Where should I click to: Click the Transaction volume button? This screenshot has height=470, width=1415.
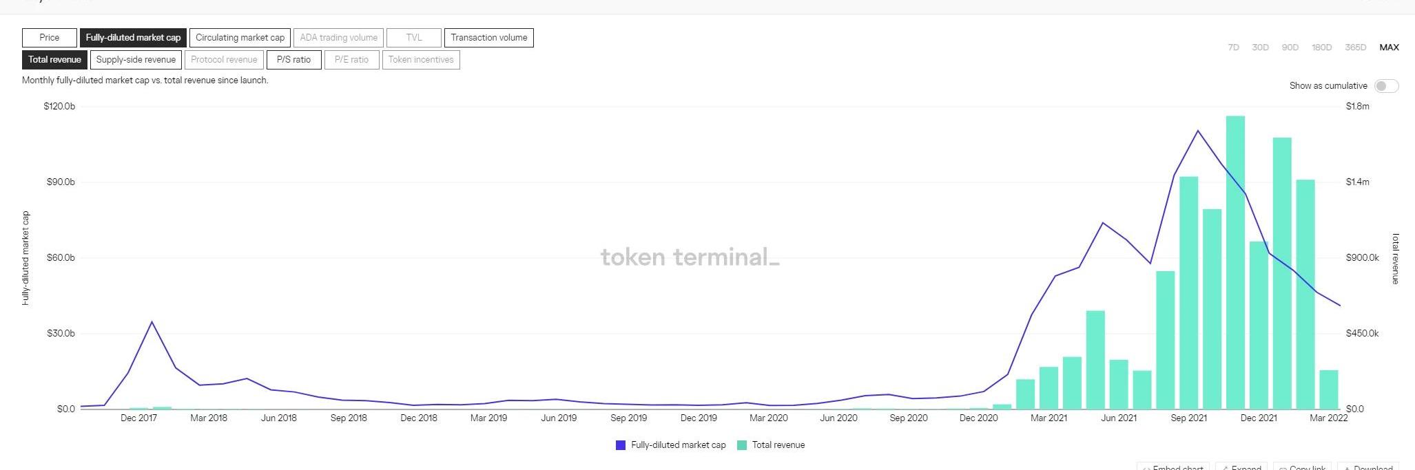pos(488,38)
